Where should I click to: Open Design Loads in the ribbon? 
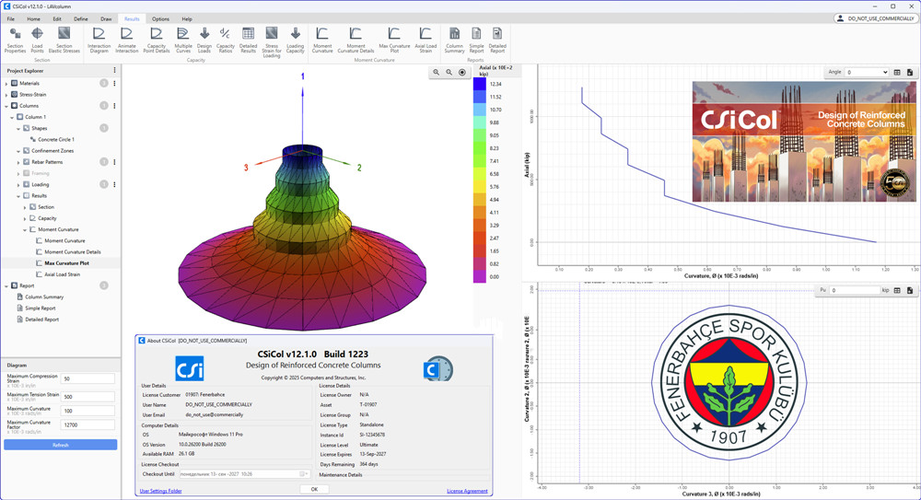tap(204, 40)
